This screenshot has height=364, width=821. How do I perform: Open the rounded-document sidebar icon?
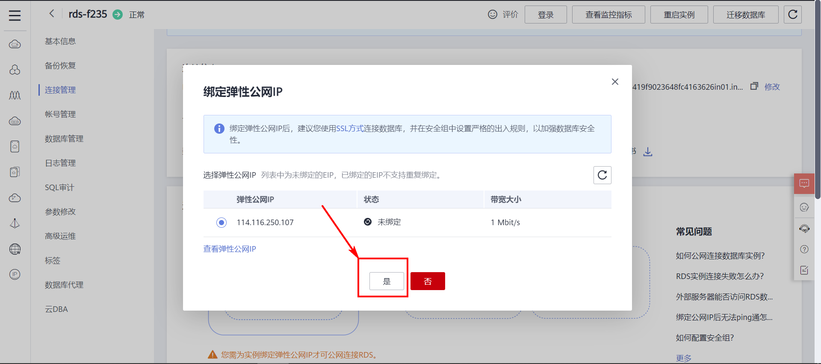pos(15,147)
